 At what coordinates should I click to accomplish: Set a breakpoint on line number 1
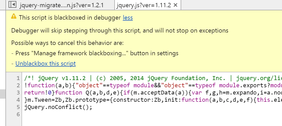18,78
